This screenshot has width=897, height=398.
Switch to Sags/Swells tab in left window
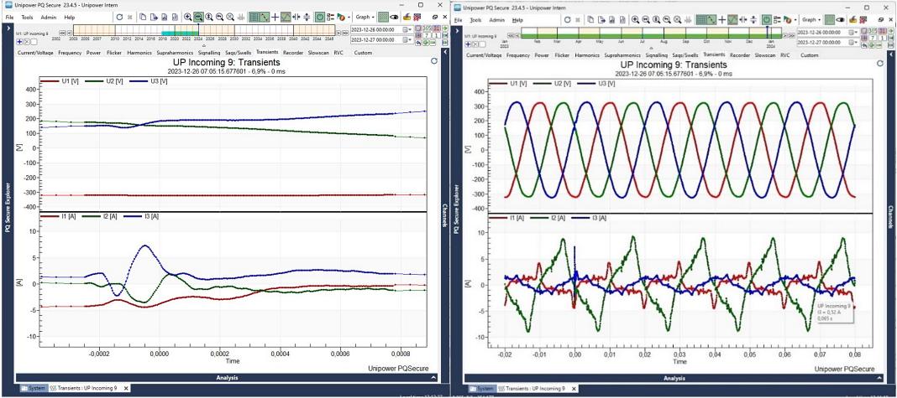[x=239, y=53]
